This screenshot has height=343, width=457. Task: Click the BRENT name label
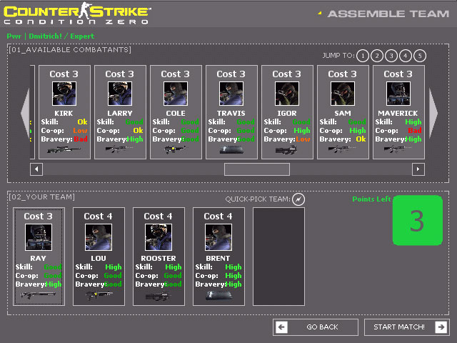(x=218, y=259)
